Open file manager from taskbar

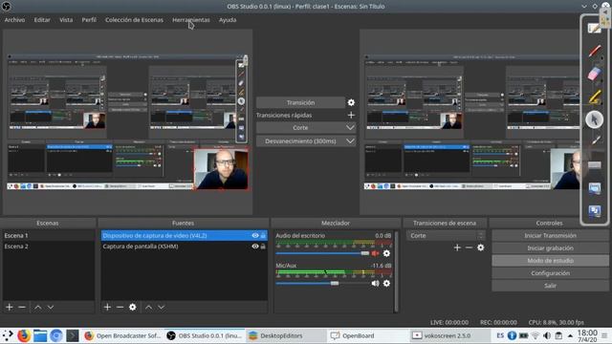40,335
